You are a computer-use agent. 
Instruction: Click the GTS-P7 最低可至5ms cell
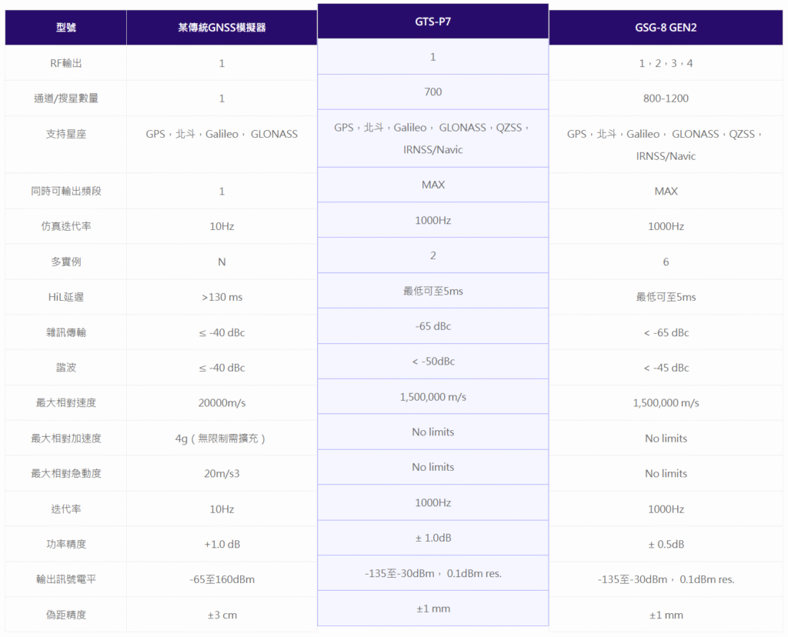[x=432, y=291]
